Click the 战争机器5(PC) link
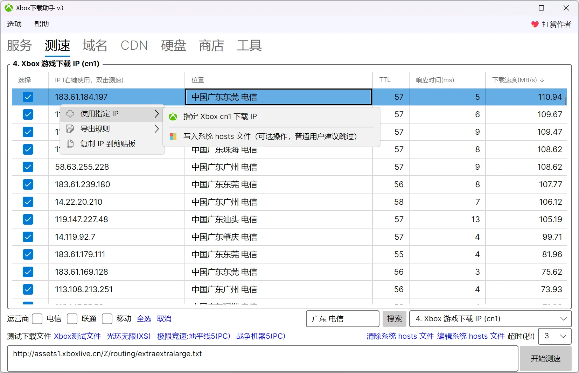Viewport: 579px width, 373px height. point(261,336)
